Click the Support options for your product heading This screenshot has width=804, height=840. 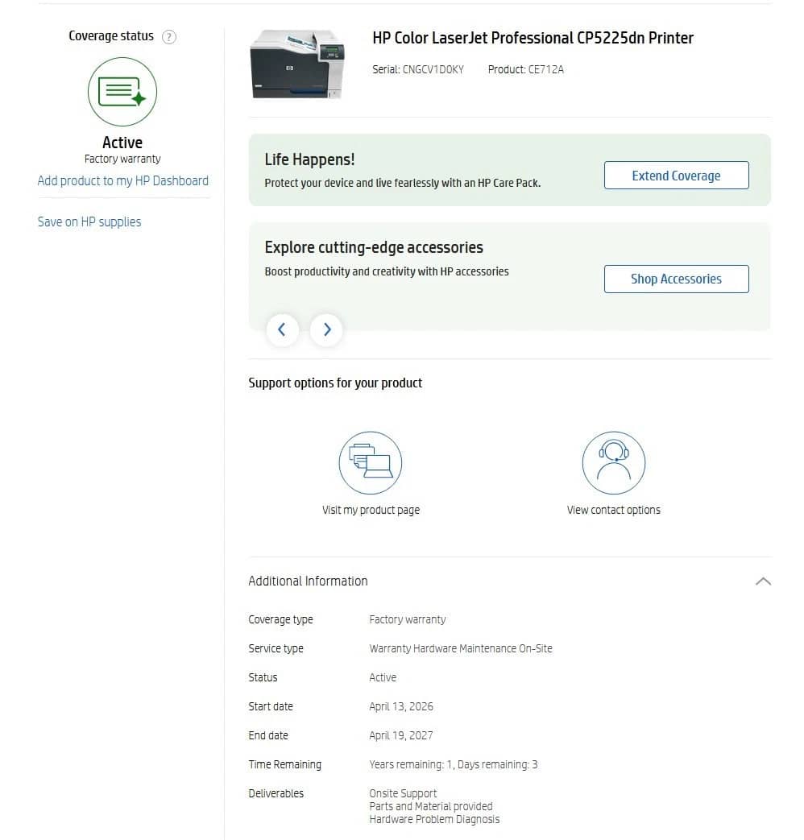[x=335, y=383]
